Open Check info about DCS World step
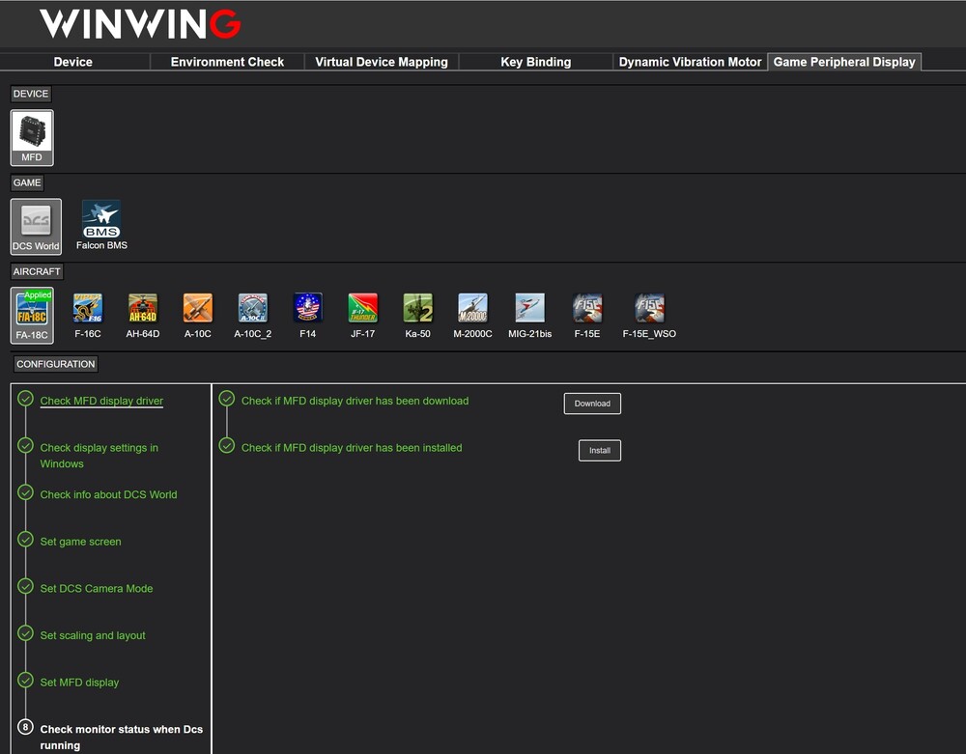Screen dimensions: 966x754 click(108, 495)
